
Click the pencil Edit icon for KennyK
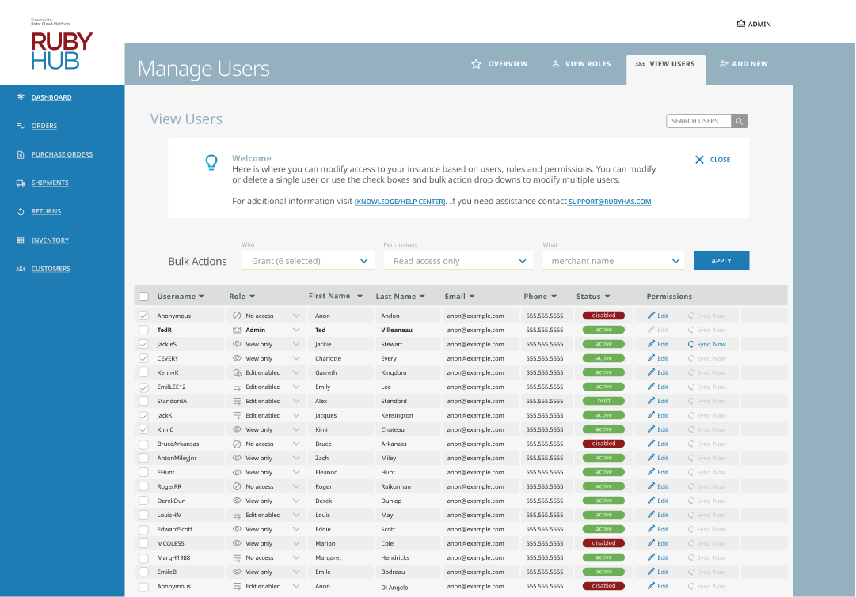pos(651,372)
